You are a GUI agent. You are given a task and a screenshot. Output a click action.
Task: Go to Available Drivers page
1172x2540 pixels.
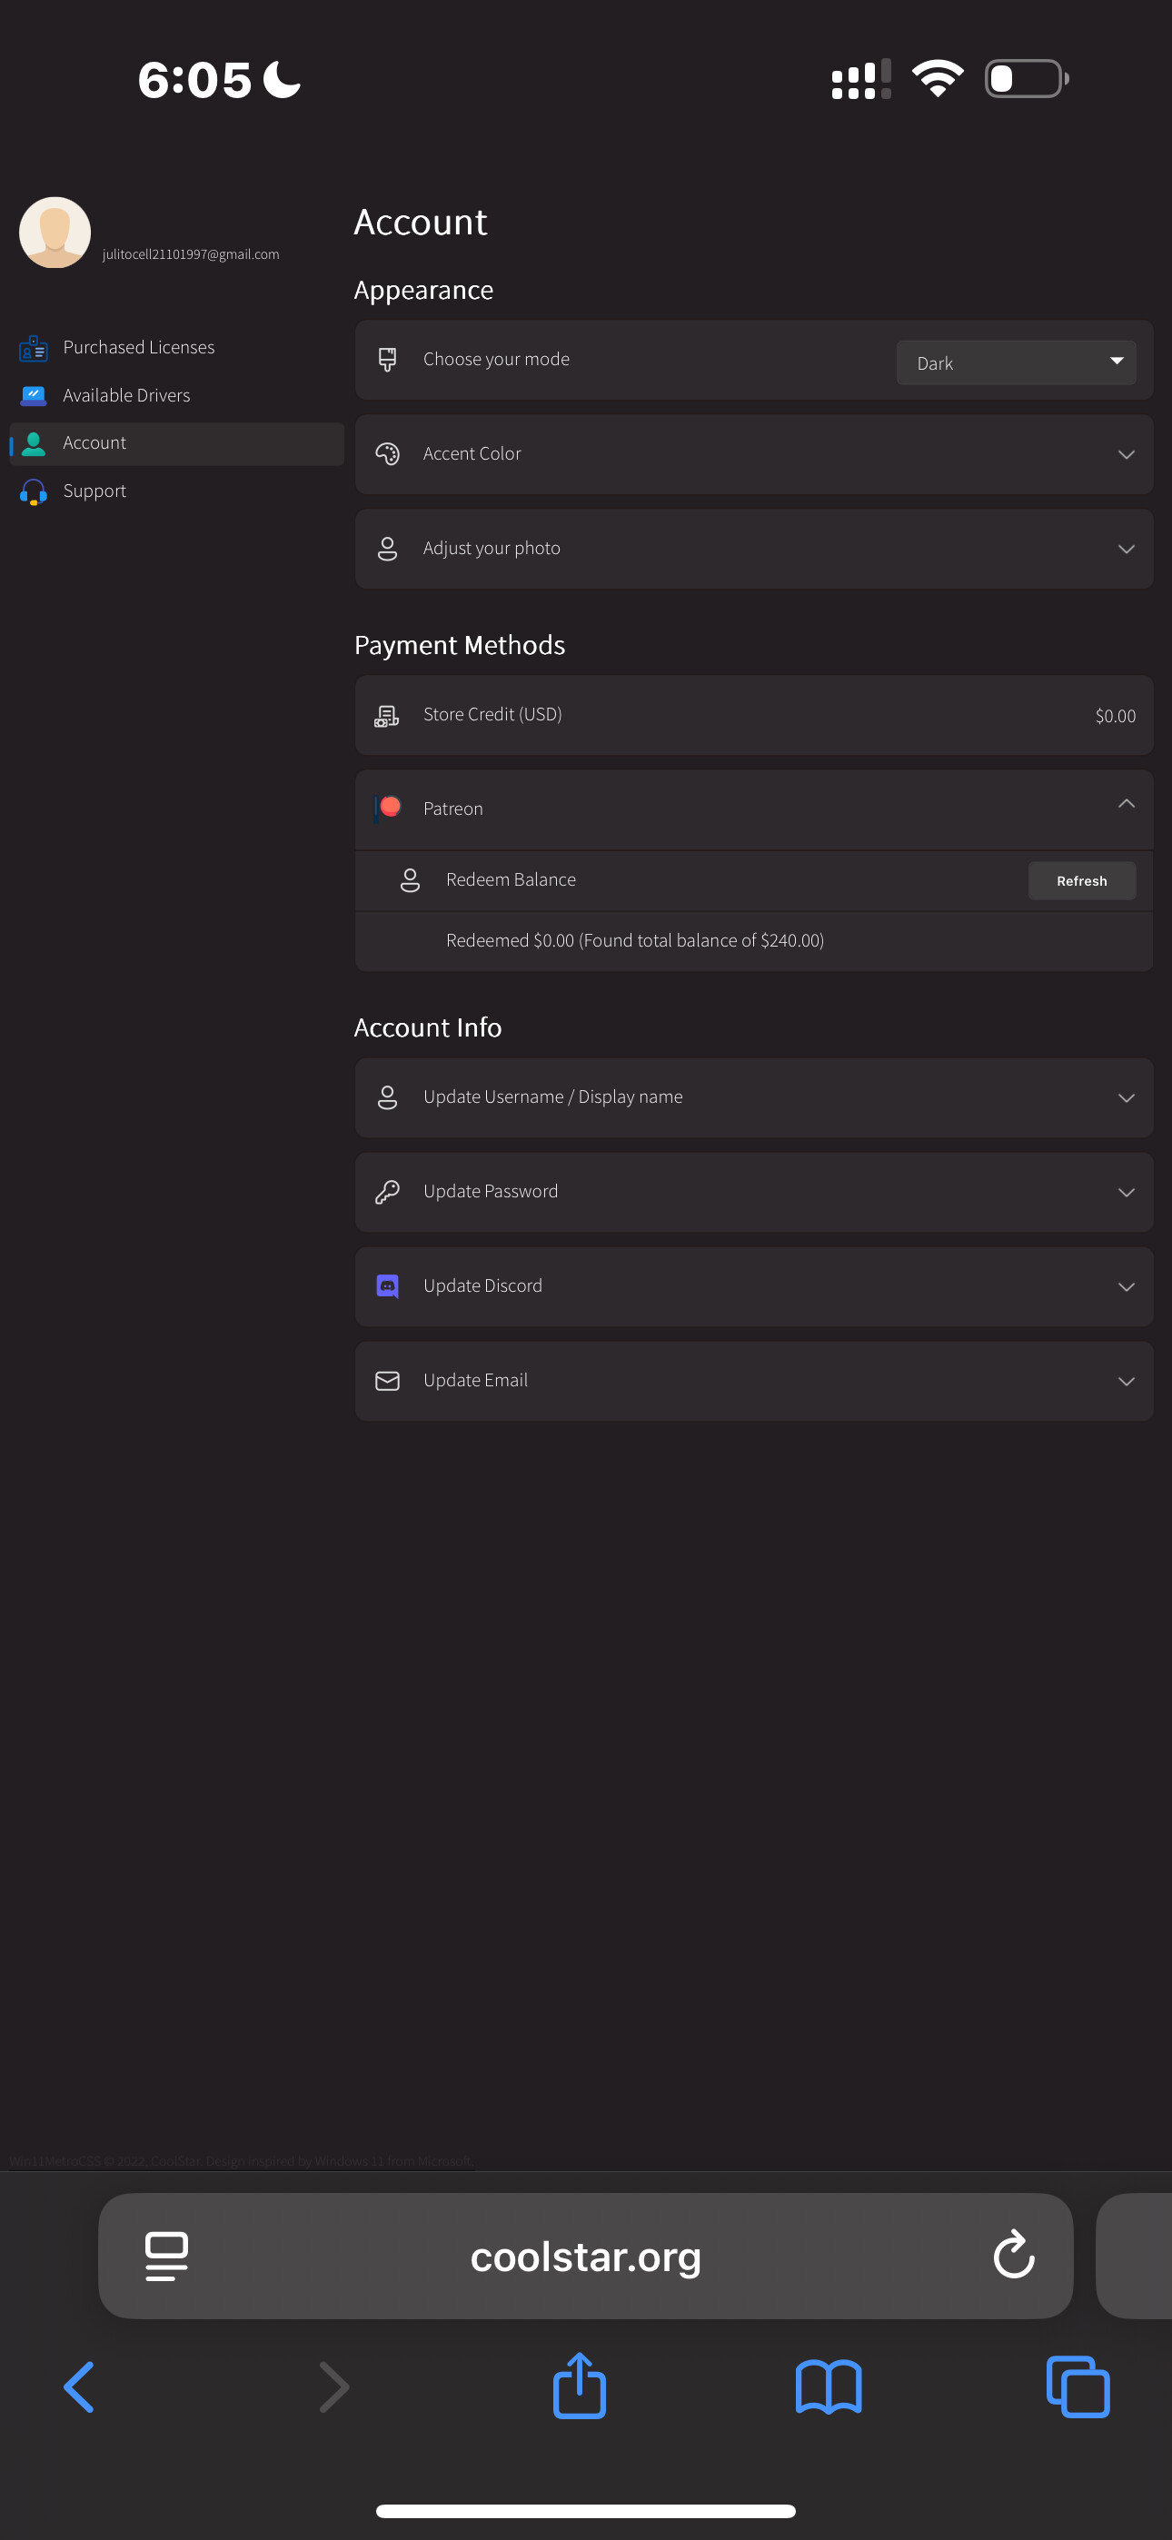pos(126,395)
